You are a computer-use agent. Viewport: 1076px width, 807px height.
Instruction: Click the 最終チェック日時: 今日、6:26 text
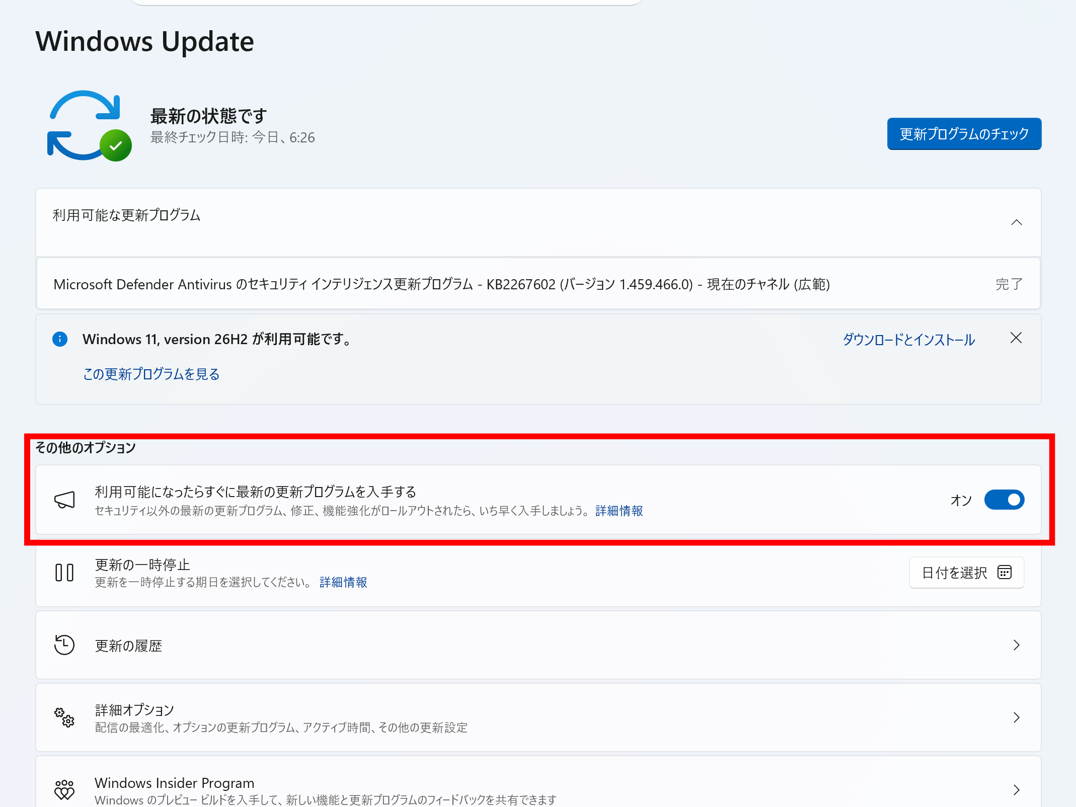[x=233, y=137]
